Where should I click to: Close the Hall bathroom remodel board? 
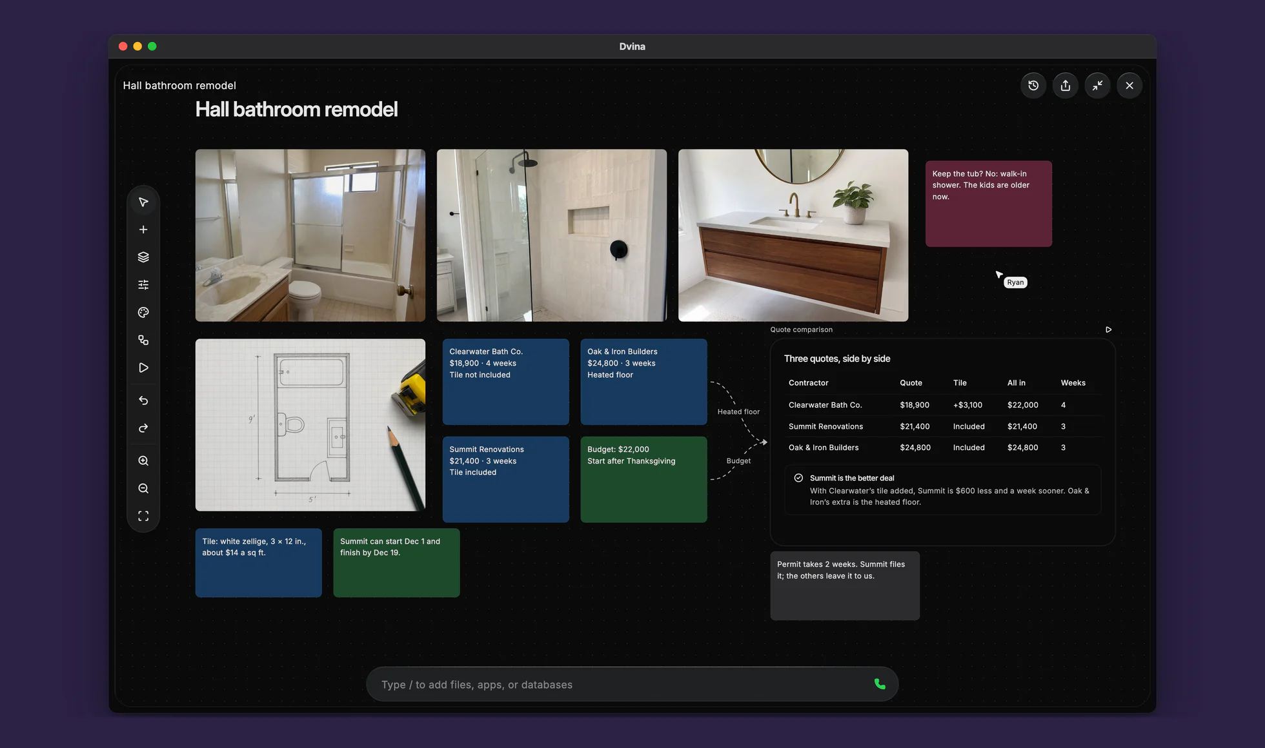click(1129, 85)
